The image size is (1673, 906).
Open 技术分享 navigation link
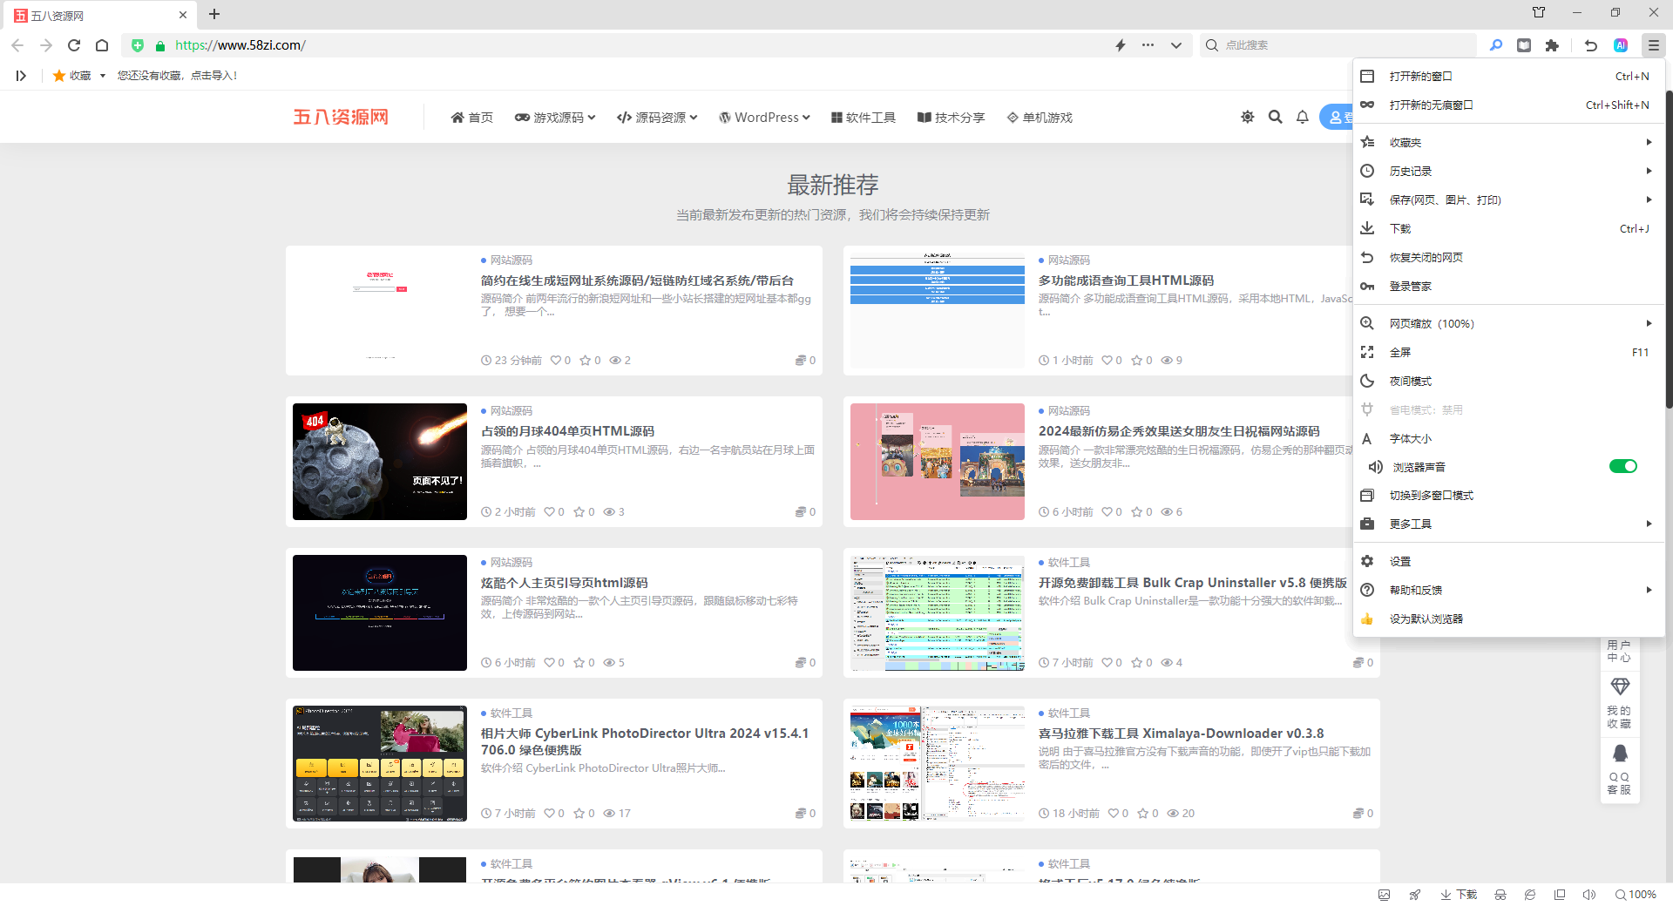[x=951, y=118]
